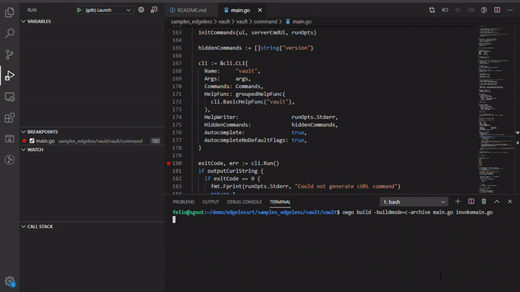Toggle the main.go breakpoint checkbox
Screen dimensions: 520x292
32,141
